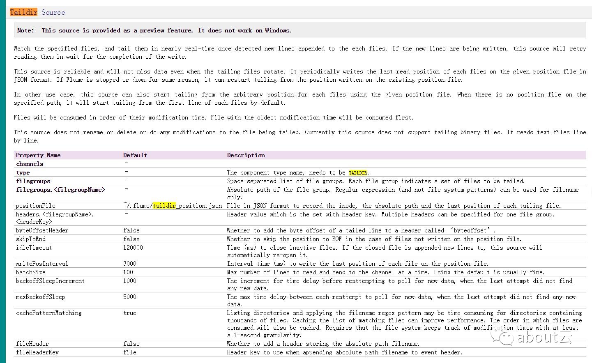
Task: Click the backoffSleepIncrement default value 1000
Action: 130,281
